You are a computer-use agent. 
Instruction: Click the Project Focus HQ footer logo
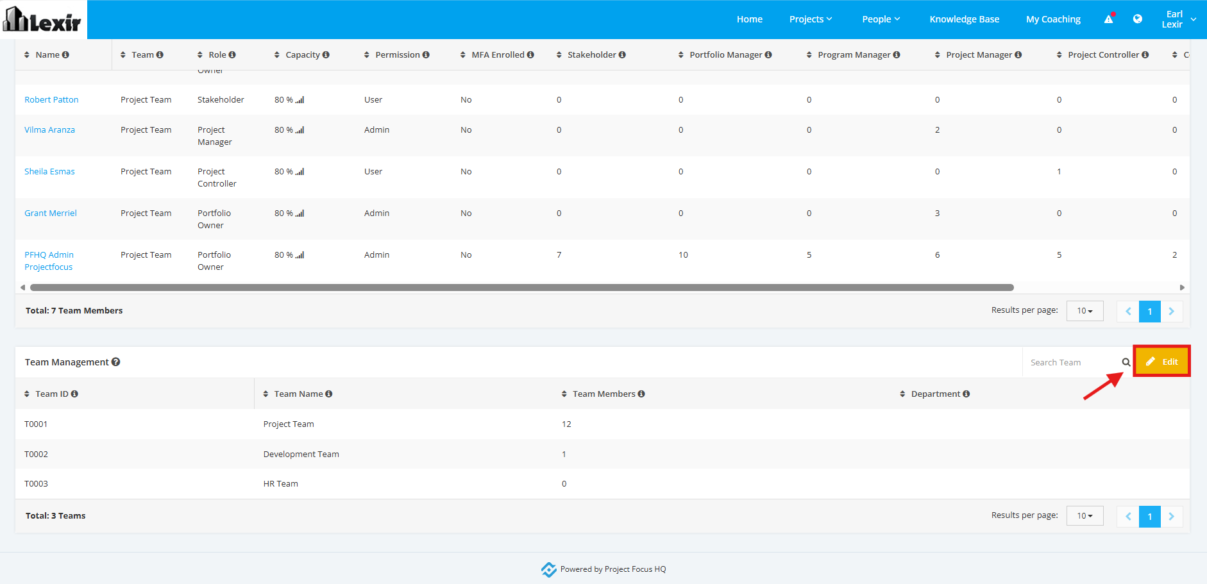click(x=549, y=569)
